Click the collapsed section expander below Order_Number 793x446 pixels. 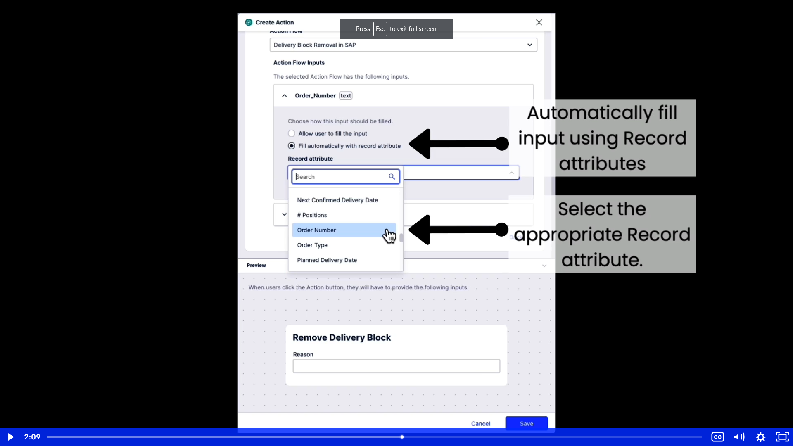click(284, 214)
